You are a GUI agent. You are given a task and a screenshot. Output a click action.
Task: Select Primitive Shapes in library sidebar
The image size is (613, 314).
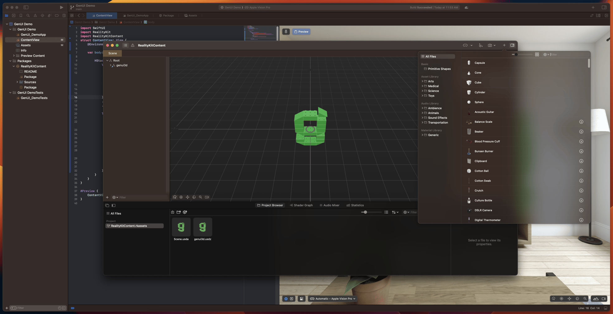tap(437, 69)
